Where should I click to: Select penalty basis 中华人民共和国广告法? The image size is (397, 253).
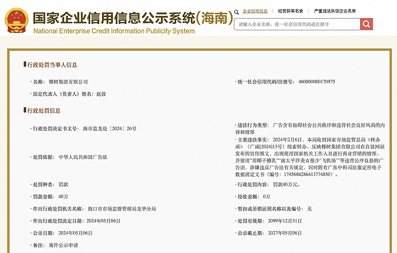tap(83, 157)
